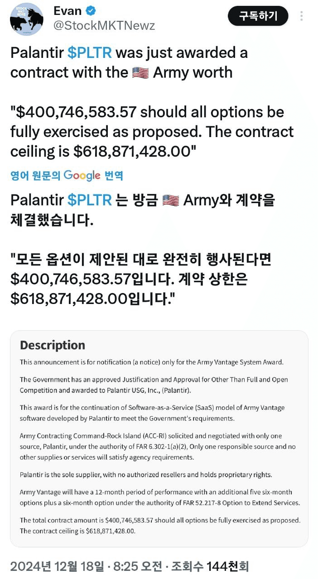
Task: Click the 8:25 오전 post time
Action: pyautogui.click(x=137, y=566)
